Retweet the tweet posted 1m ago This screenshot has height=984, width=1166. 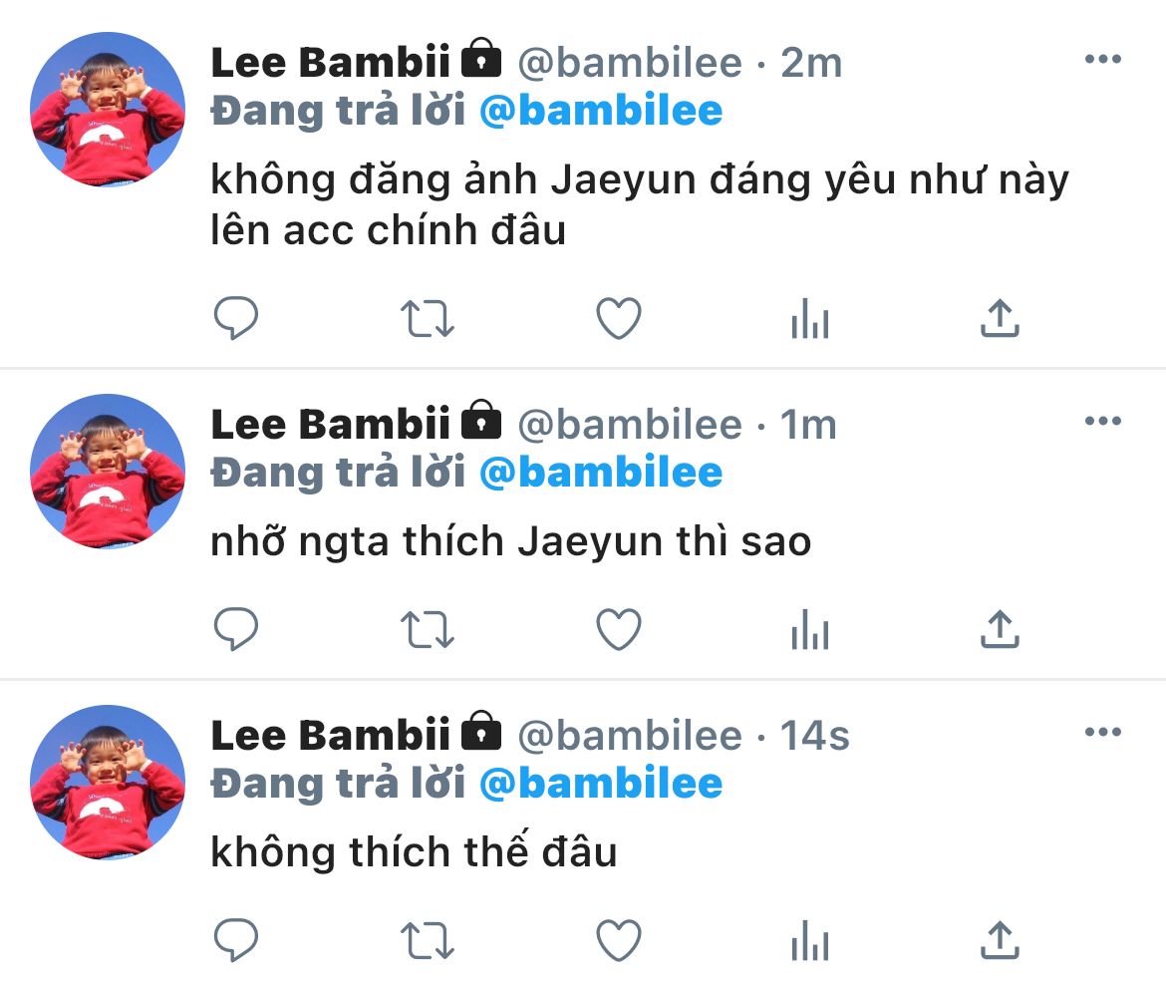click(x=427, y=629)
